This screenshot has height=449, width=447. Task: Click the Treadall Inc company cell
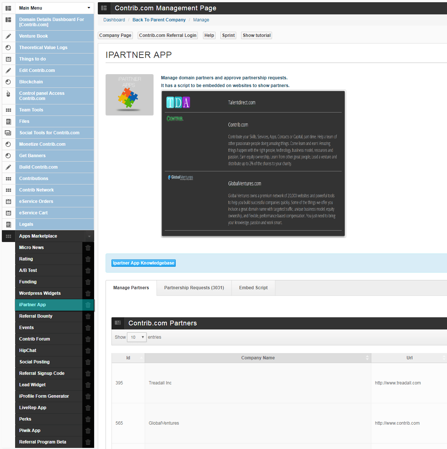click(x=258, y=383)
